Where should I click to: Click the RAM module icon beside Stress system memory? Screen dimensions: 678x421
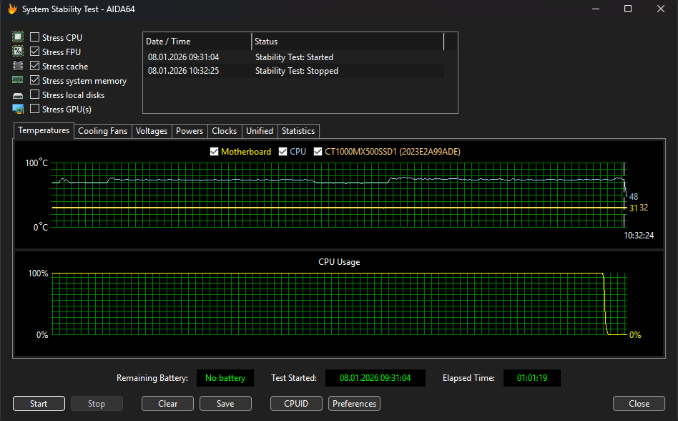coord(18,79)
